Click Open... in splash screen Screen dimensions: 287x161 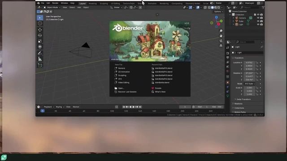[x=121, y=88]
